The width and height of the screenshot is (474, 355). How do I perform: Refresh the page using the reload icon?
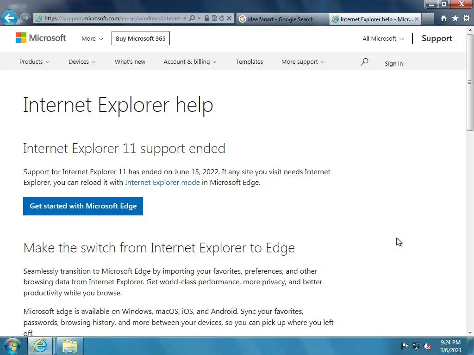(222, 18)
